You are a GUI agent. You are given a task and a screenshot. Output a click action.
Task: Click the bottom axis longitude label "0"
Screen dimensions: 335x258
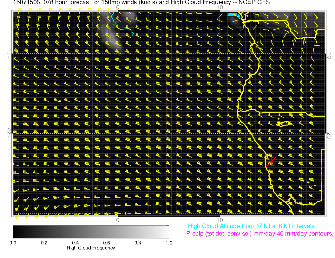117,220
